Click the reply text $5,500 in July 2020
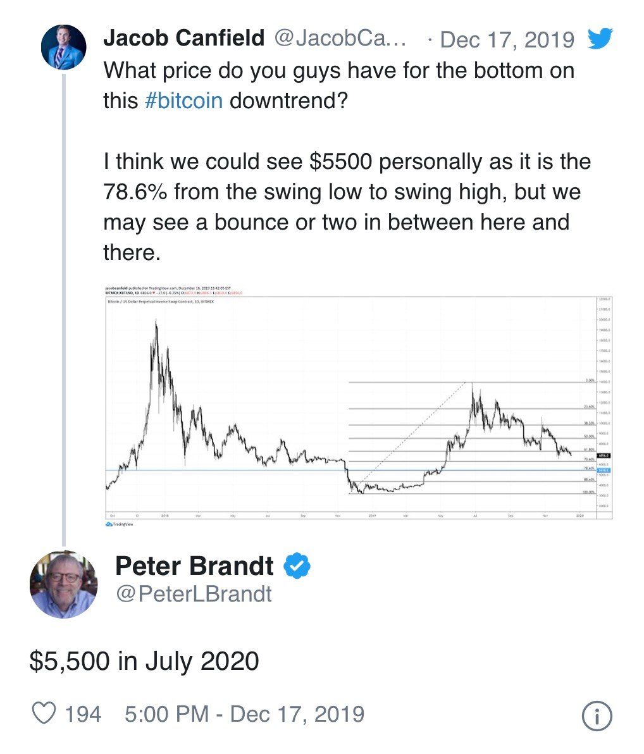 [144, 661]
